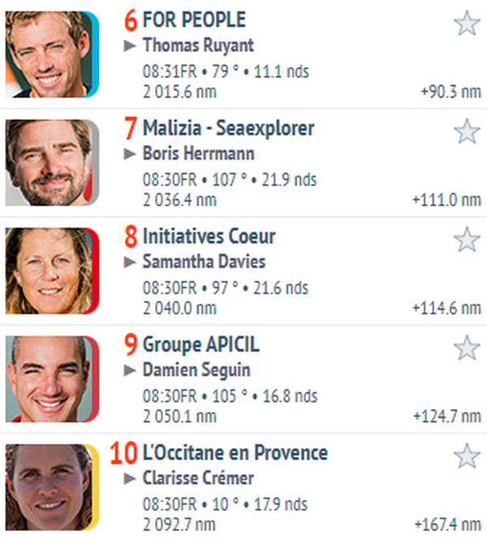
Task: Mark Initiatives Coeur as favorite star
Action: (467, 239)
